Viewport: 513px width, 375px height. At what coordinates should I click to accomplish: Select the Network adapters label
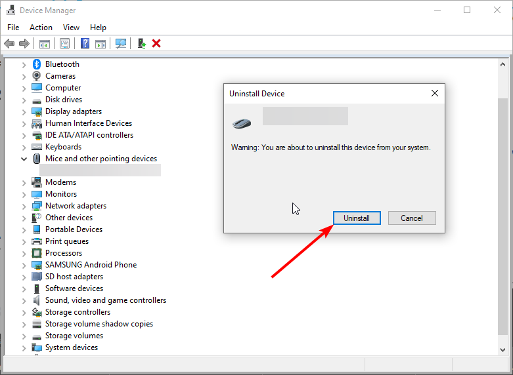tap(76, 206)
